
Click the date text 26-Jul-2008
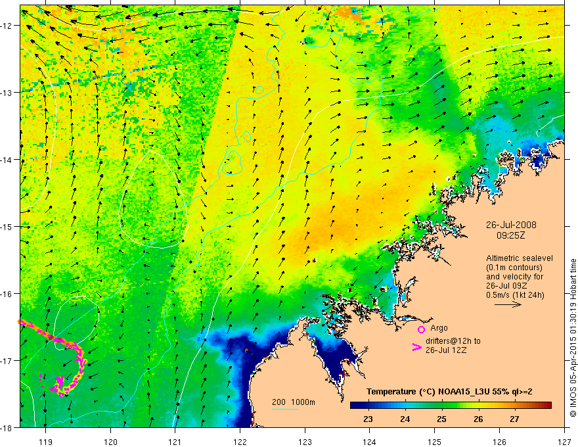pyautogui.click(x=511, y=225)
